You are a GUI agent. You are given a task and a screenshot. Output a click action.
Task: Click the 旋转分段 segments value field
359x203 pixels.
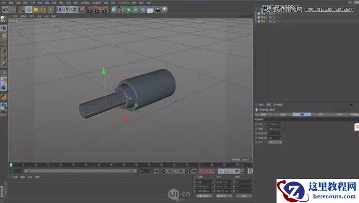[x=274, y=138]
